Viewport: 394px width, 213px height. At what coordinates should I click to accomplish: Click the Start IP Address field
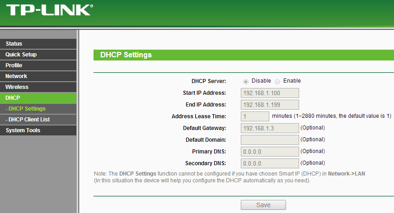pyautogui.click(x=270, y=93)
